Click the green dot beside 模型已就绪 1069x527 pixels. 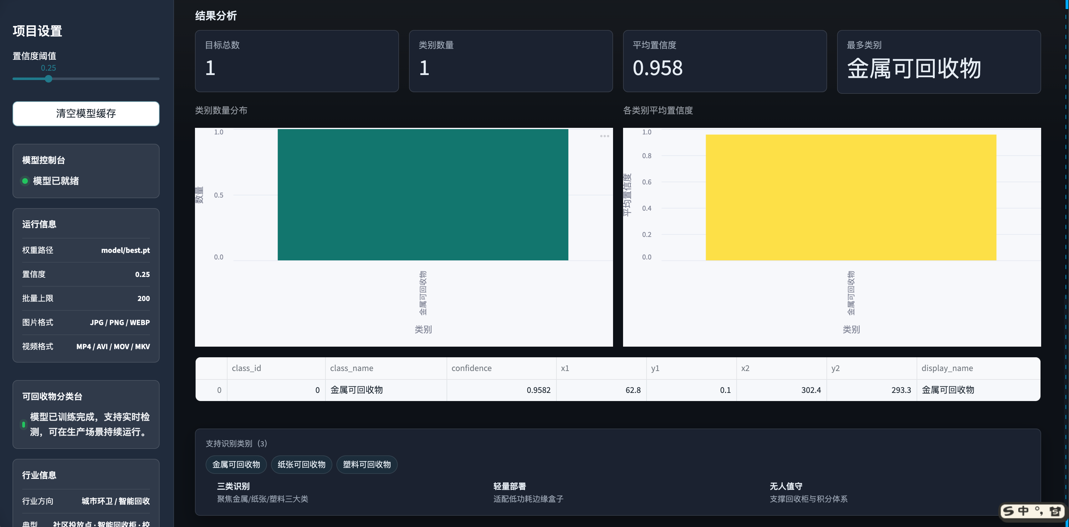tap(25, 181)
